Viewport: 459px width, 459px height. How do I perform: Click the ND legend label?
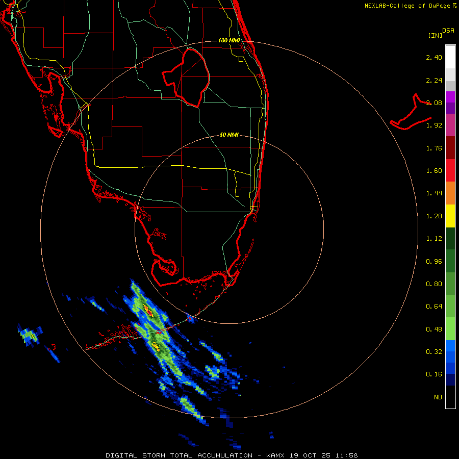438,397
